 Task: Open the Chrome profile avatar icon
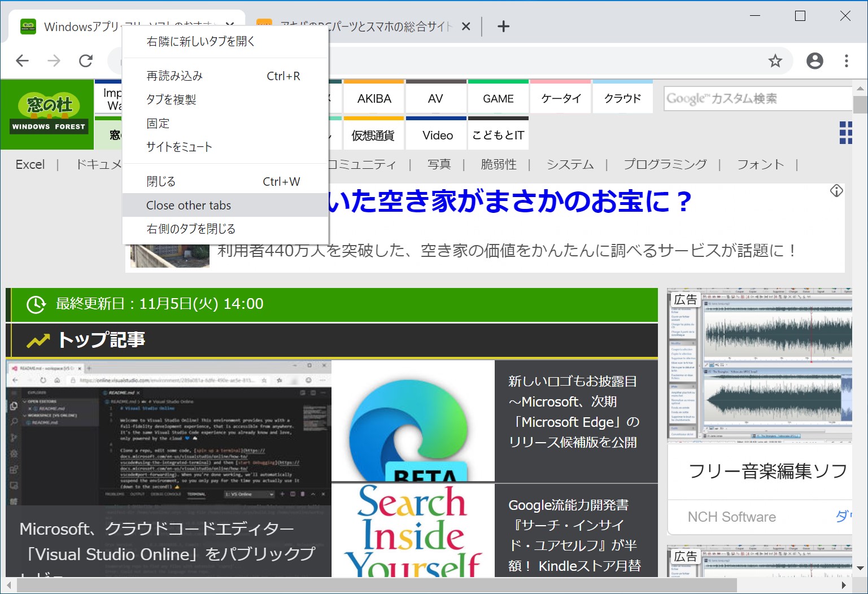click(814, 60)
